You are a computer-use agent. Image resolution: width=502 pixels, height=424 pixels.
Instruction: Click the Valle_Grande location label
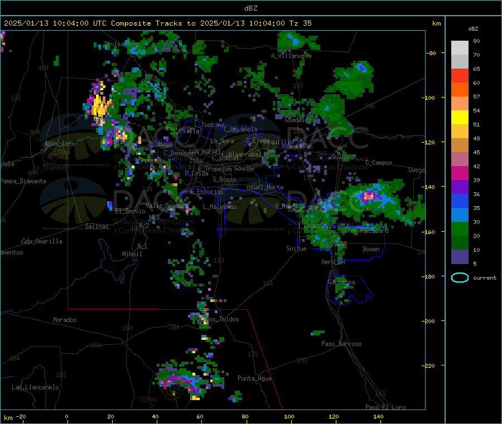coord(166,205)
